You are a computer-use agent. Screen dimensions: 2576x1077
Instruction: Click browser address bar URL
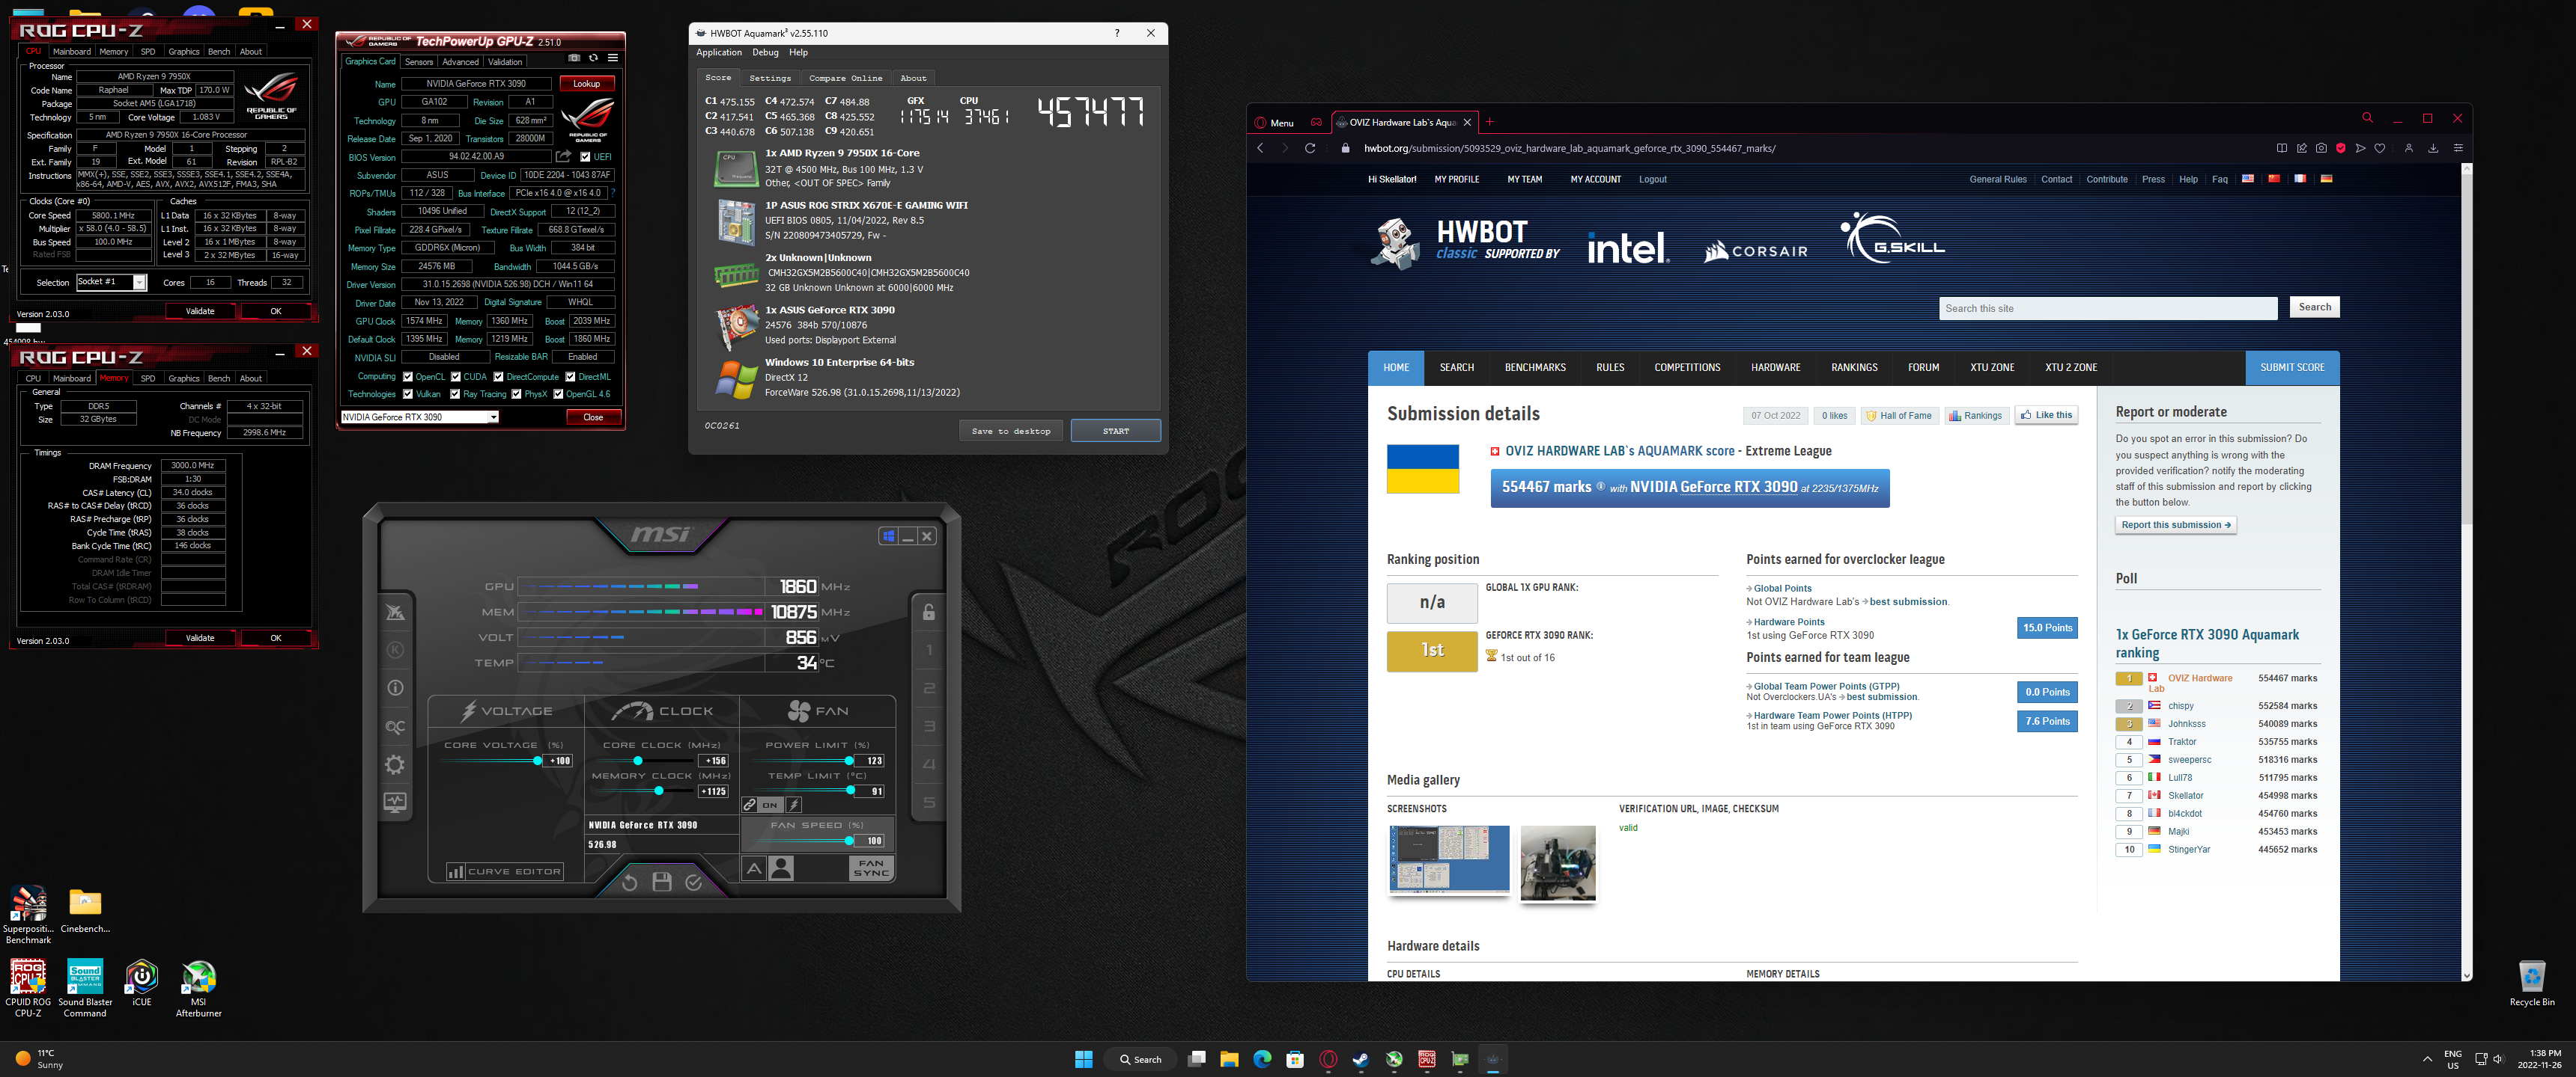click(x=1569, y=148)
